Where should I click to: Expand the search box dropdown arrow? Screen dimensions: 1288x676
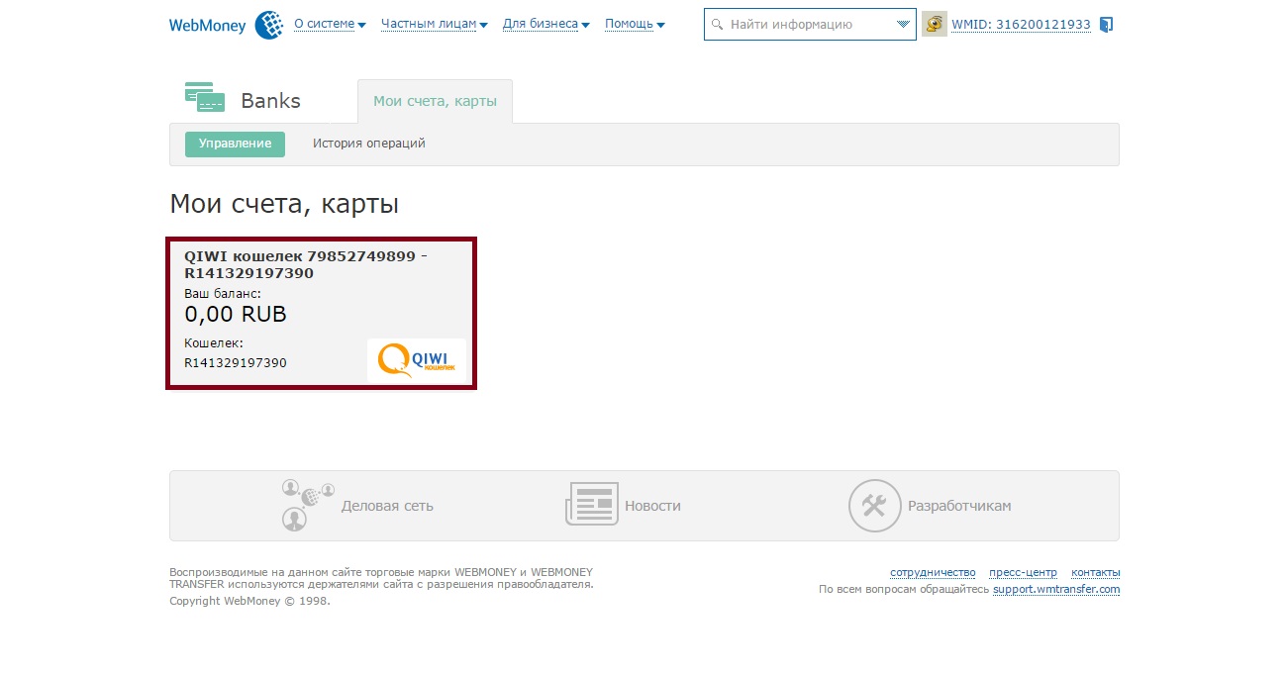[903, 25]
